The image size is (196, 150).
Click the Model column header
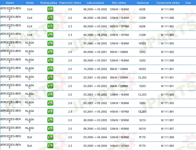[30, 3]
